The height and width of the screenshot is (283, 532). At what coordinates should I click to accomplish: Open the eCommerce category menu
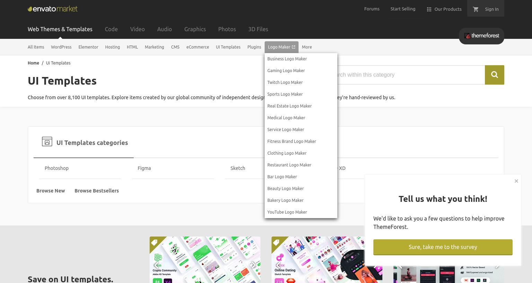click(197, 47)
